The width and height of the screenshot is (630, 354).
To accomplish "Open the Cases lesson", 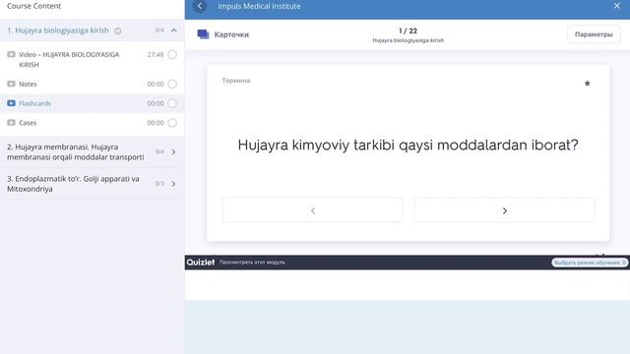I will point(28,123).
